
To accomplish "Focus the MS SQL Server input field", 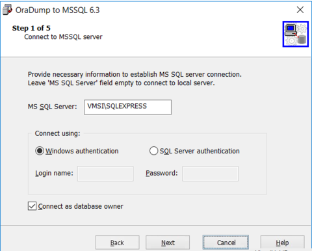I will click(x=128, y=107).
